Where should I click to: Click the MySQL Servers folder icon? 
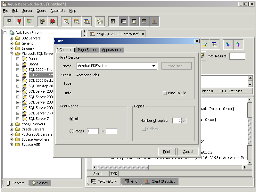pos(18,124)
